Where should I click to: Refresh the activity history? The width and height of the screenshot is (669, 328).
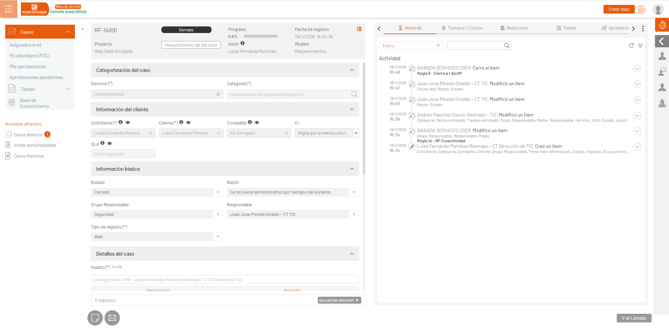tap(631, 46)
